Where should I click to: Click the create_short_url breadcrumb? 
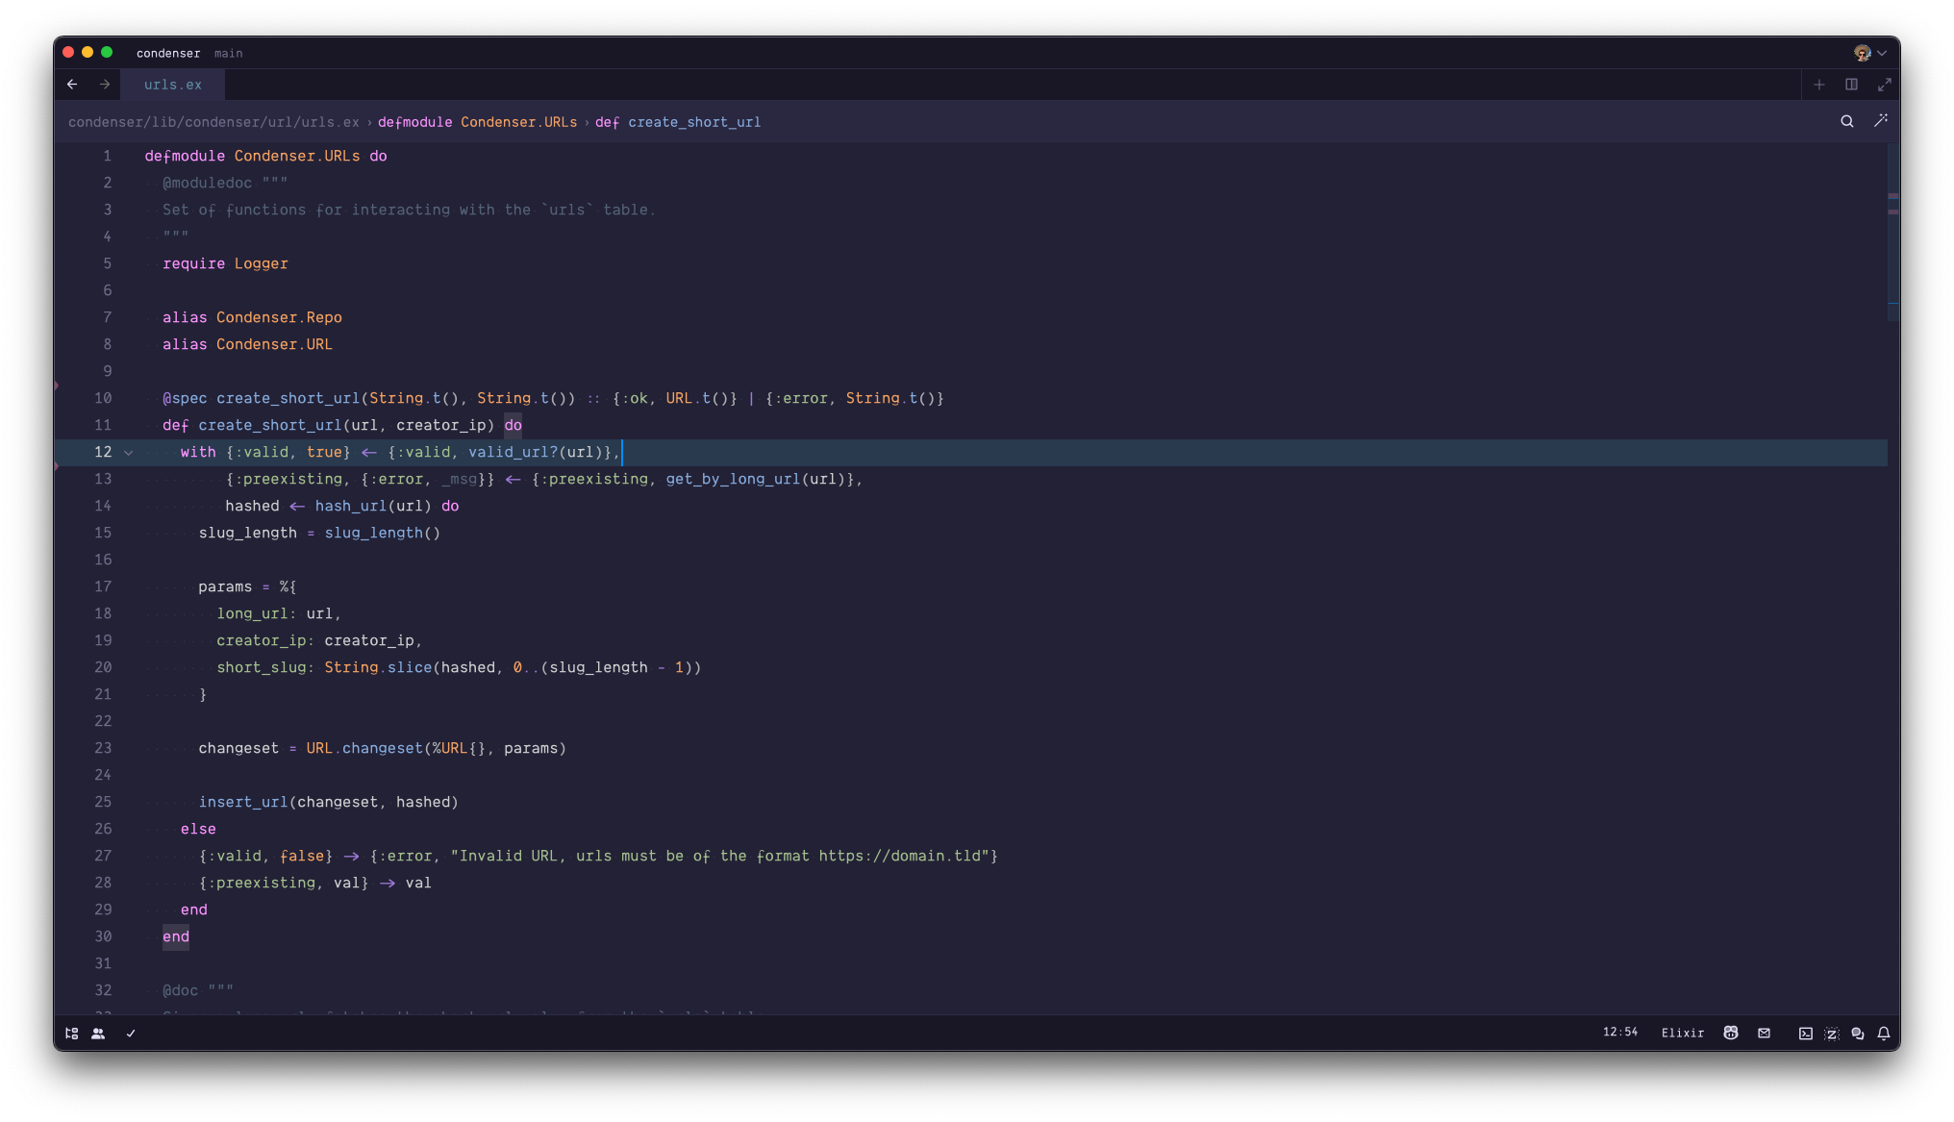[x=693, y=122]
